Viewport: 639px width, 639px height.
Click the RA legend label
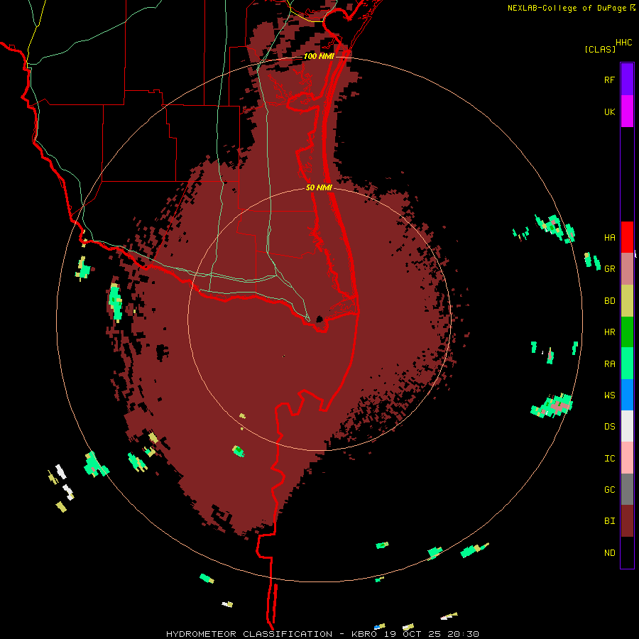click(609, 364)
